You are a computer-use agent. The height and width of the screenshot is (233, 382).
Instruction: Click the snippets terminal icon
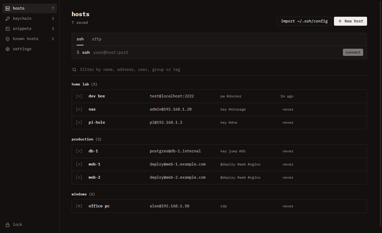pos(8,29)
